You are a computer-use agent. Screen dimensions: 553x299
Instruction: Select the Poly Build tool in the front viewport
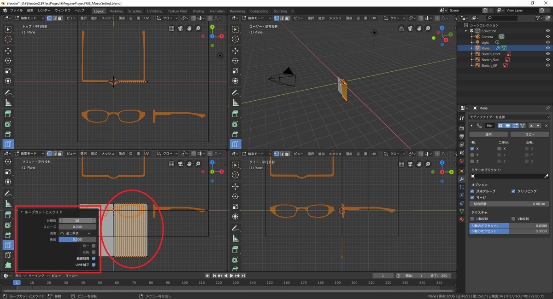point(8,265)
